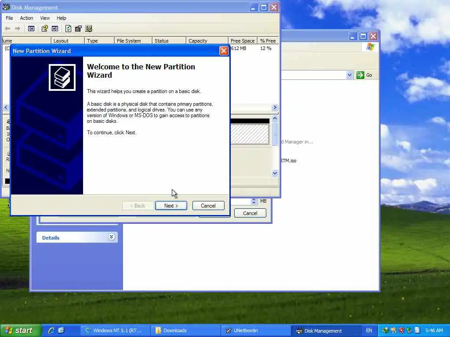
Task: Sort by Capacity column header
Action: [207, 41]
